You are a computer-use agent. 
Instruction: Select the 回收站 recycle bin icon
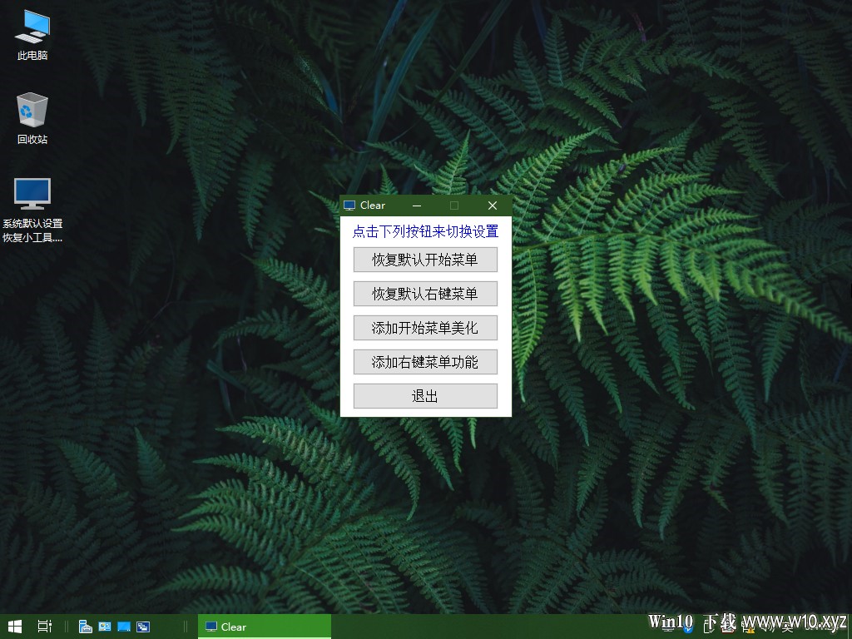click(x=32, y=118)
